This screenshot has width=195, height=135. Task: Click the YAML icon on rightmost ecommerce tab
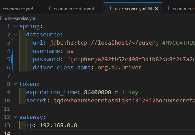169,9
